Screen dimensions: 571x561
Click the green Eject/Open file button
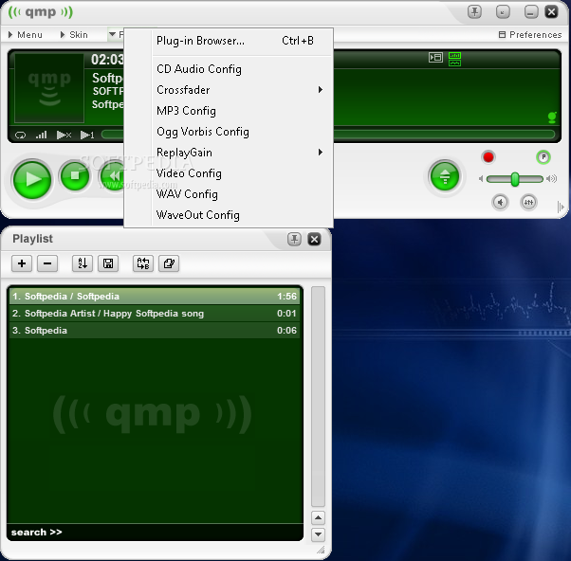tap(445, 176)
